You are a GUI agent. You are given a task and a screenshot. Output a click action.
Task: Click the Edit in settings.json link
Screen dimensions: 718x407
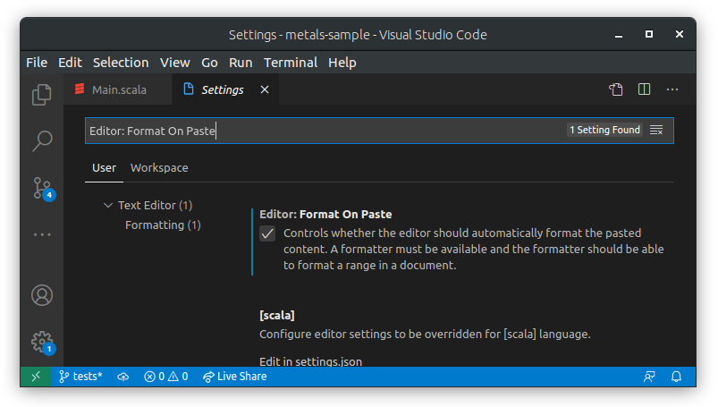(x=310, y=361)
